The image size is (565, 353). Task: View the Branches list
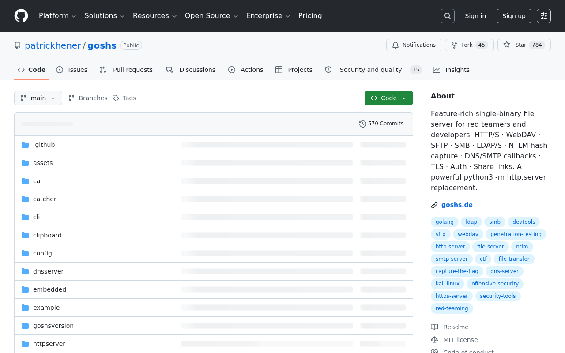88,98
